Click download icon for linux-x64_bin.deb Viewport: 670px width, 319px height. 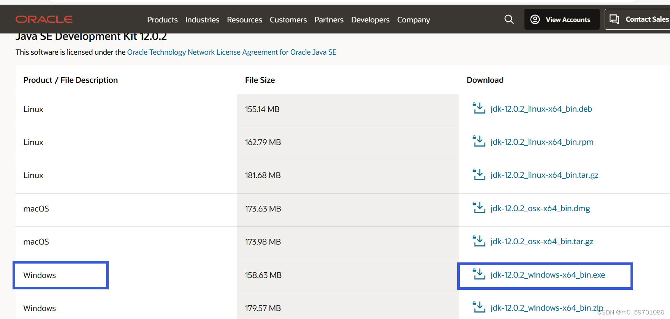coord(479,108)
